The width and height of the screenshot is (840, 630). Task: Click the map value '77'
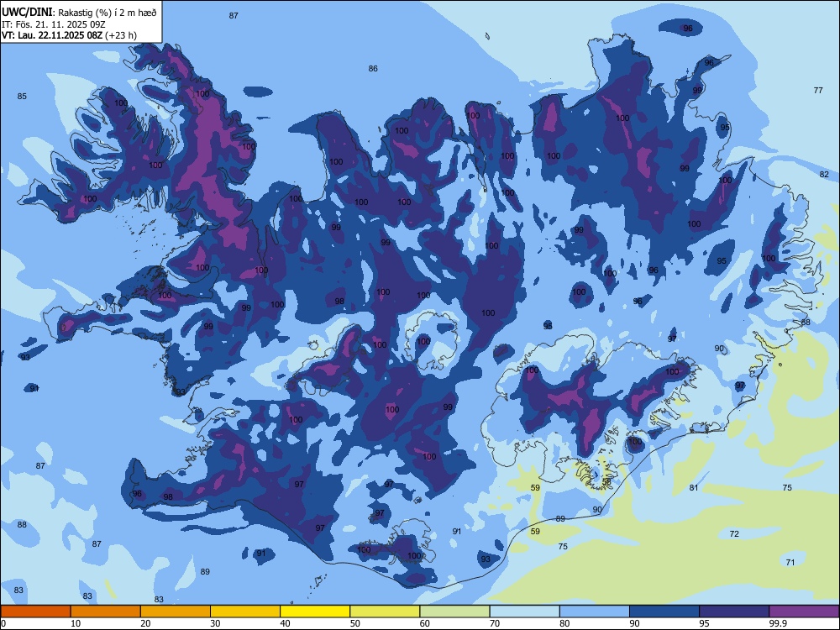point(818,90)
